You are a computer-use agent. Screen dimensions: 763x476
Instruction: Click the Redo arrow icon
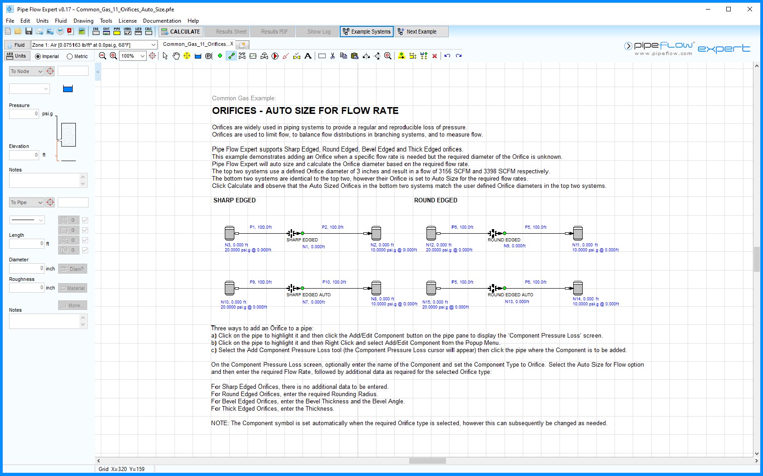tap(459, 56)
